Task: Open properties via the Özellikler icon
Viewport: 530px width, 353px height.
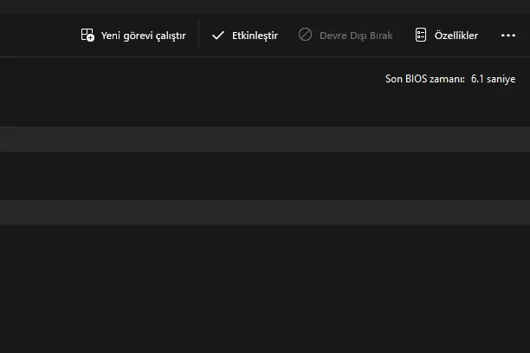Action: coord(421,36)
